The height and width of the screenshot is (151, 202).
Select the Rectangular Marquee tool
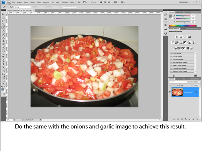tap(3, 18)
